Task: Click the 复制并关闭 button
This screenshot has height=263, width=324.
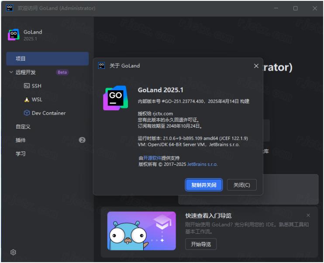Action: (204, 185)
